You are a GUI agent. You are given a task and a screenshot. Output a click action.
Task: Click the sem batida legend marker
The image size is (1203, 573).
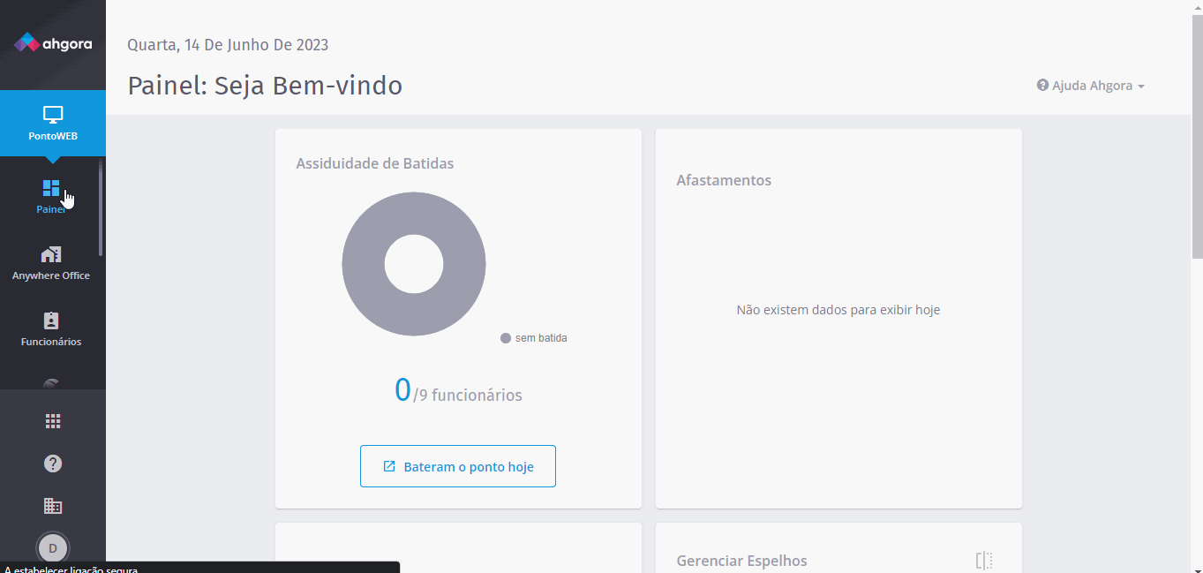(505, 337)
